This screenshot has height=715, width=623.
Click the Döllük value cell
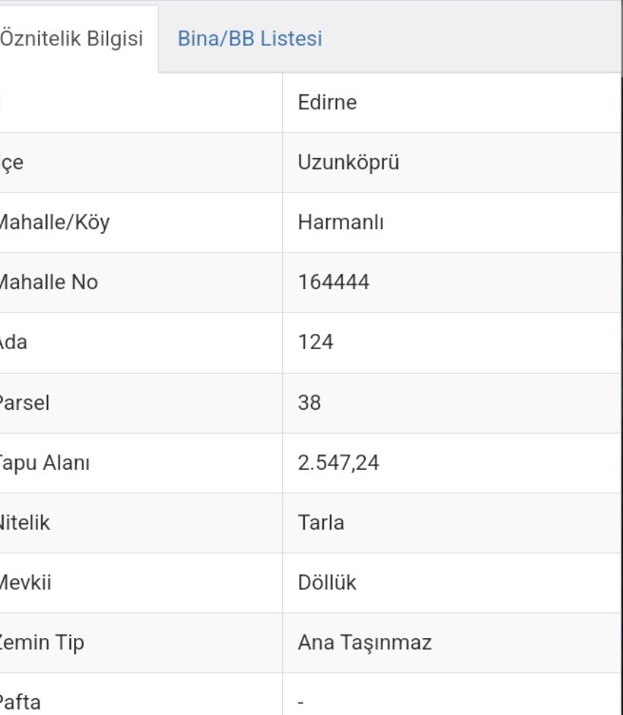(327, 583)
